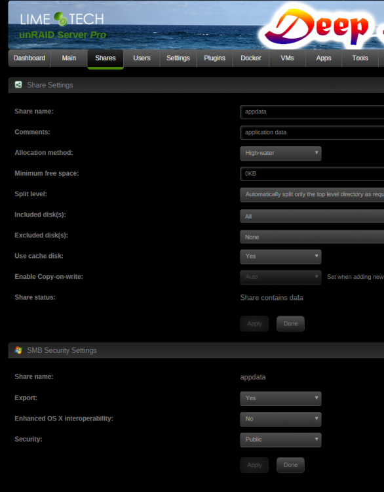The height and width of the screenshot is (492, 384).
Task: Open the Excluded disk(s) selector
Action: pyautogui.click(x=312, y=237)
